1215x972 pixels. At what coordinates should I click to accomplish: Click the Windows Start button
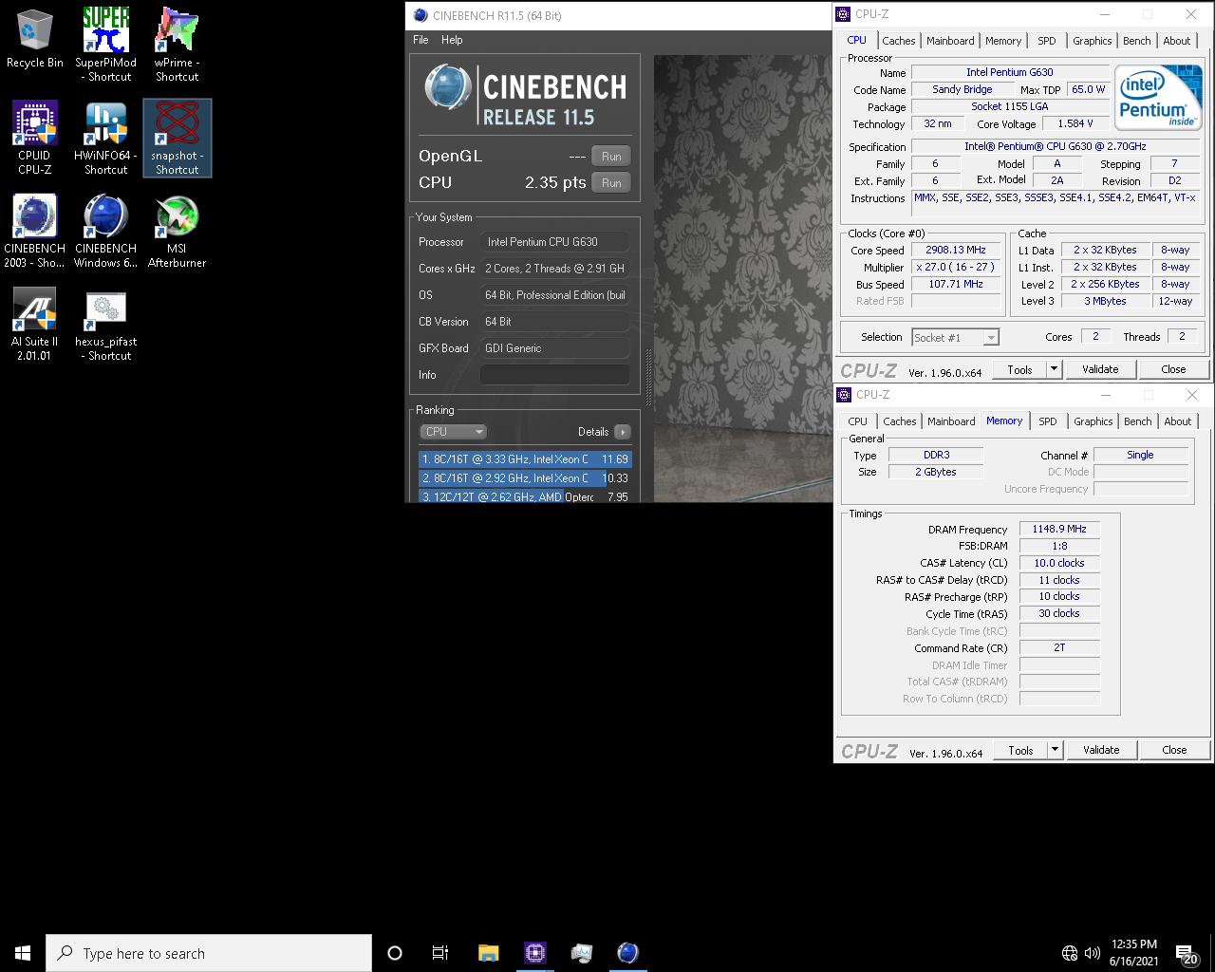point(23,953)
